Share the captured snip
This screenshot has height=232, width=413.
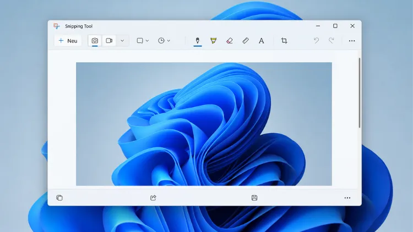click(x=153, y=198)
